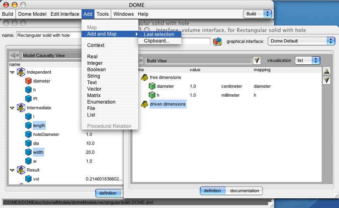Collapse the Intermediate tree node
The height and width of the screenshot is (208, 339).
click(x=12, y=108)
